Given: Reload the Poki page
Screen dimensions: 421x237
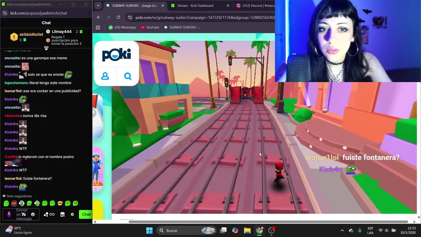Looking at the screenshot, I should coord(118,17).
